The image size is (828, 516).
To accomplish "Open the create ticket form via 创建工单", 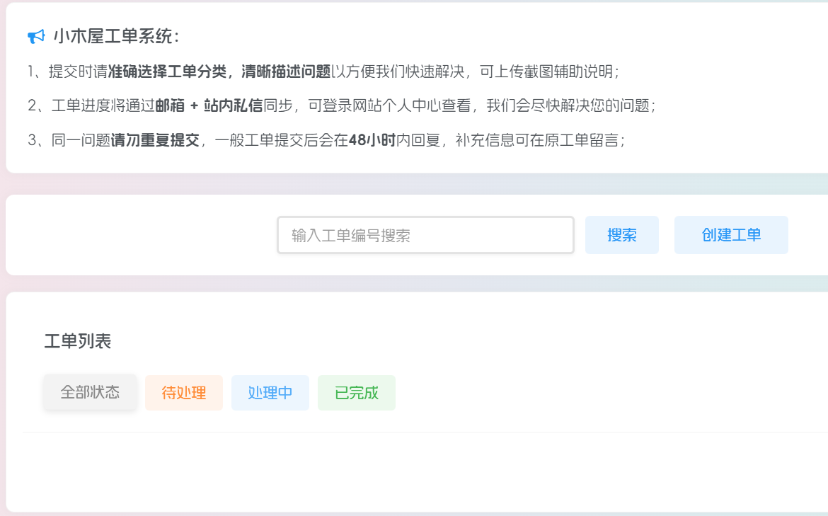I will pyautogui.click(x=731, y=234).
